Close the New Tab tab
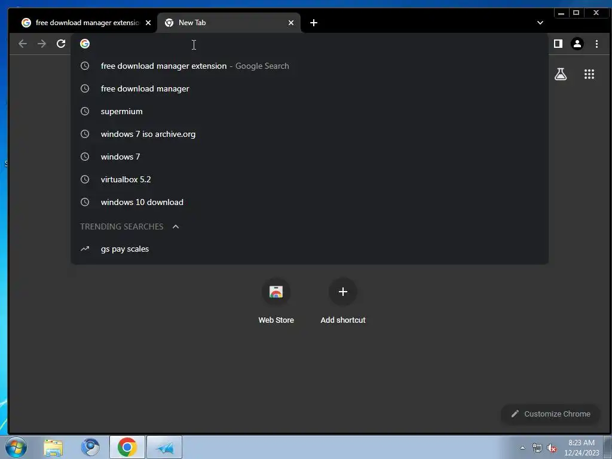612x459 pixels. coord(291,23)
